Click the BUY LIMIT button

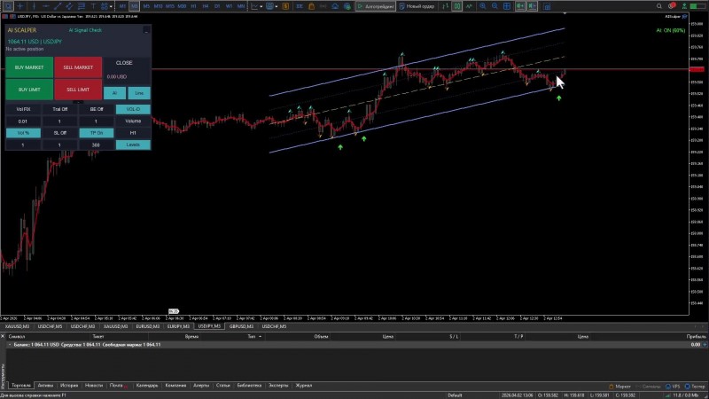[29, 90]
